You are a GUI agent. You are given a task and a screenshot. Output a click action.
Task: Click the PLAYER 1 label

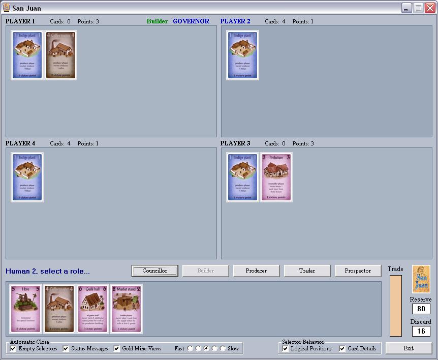coord(20,21)
